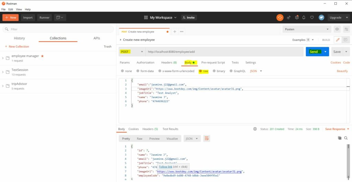The width and height of the screenshot is (352, 182).
Task: Click the Import button
Action: pos(28,17)
